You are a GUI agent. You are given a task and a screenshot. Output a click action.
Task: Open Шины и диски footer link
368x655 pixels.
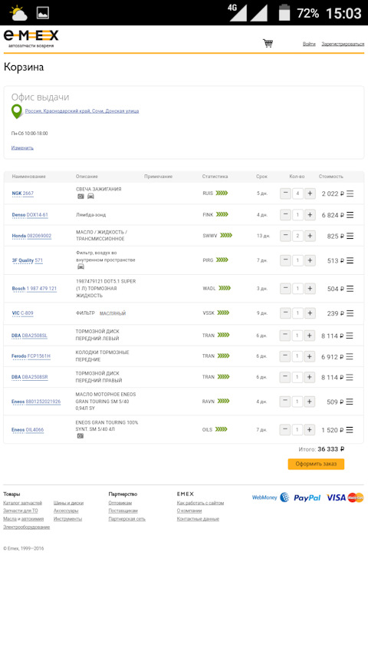68,503
